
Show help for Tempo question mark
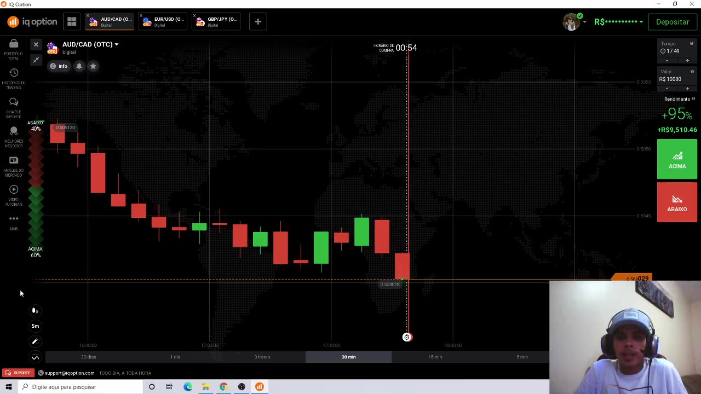click(x=692, y=44)
